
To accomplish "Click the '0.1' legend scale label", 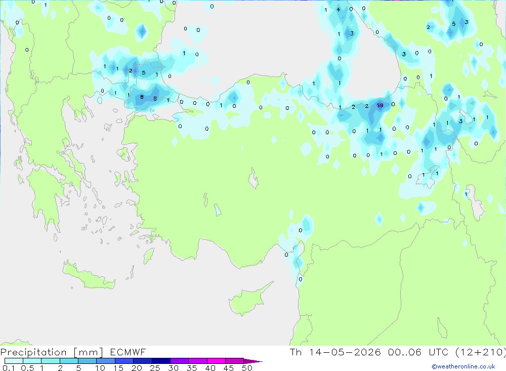I will point(8,368).
